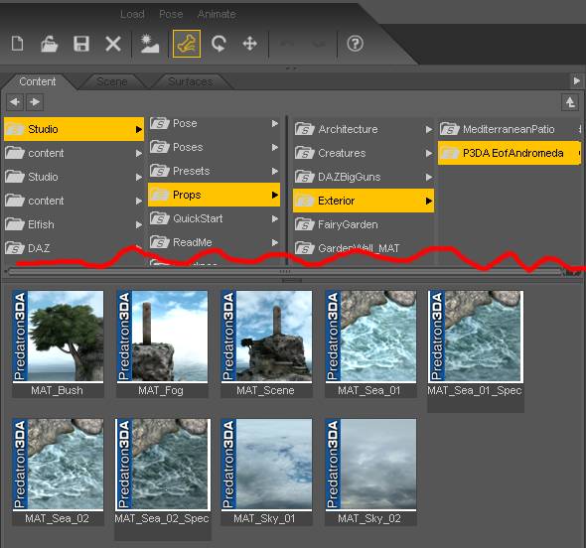
Task: Expand the Elfish folder arrow
Action: [x=139, y=224]
